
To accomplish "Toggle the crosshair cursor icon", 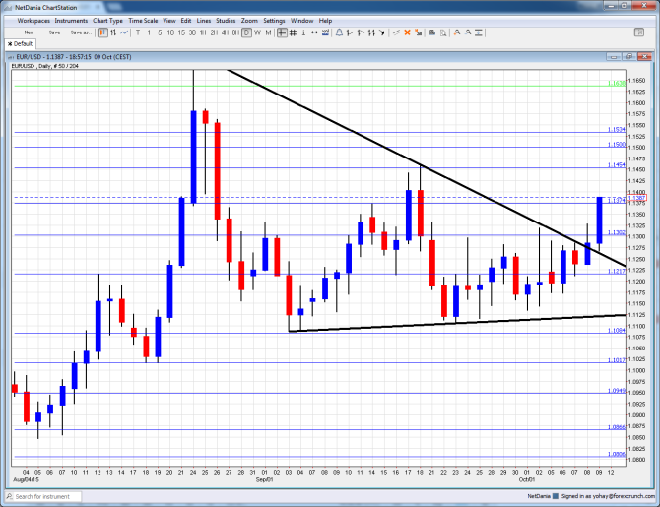I will (x=282, y=32).
